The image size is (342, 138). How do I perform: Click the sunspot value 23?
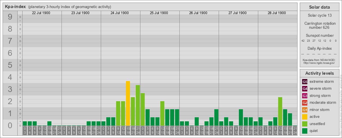pyautogui.click(x=308, y=41)
